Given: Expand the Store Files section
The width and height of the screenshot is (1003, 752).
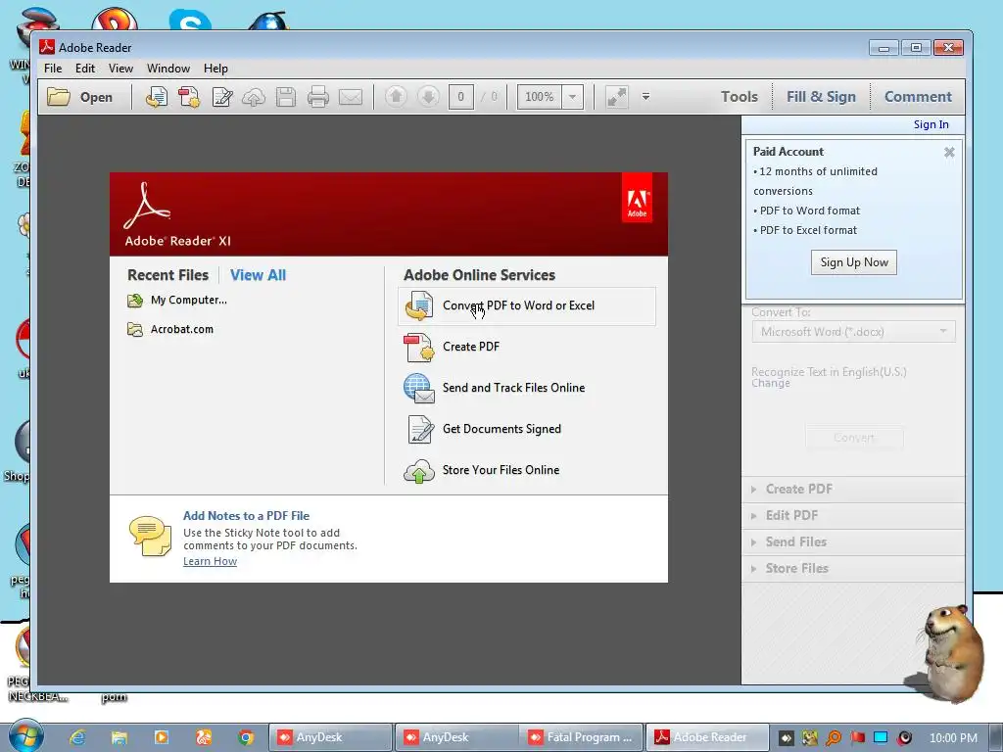Looking at the screenshot, I should 853,569.
